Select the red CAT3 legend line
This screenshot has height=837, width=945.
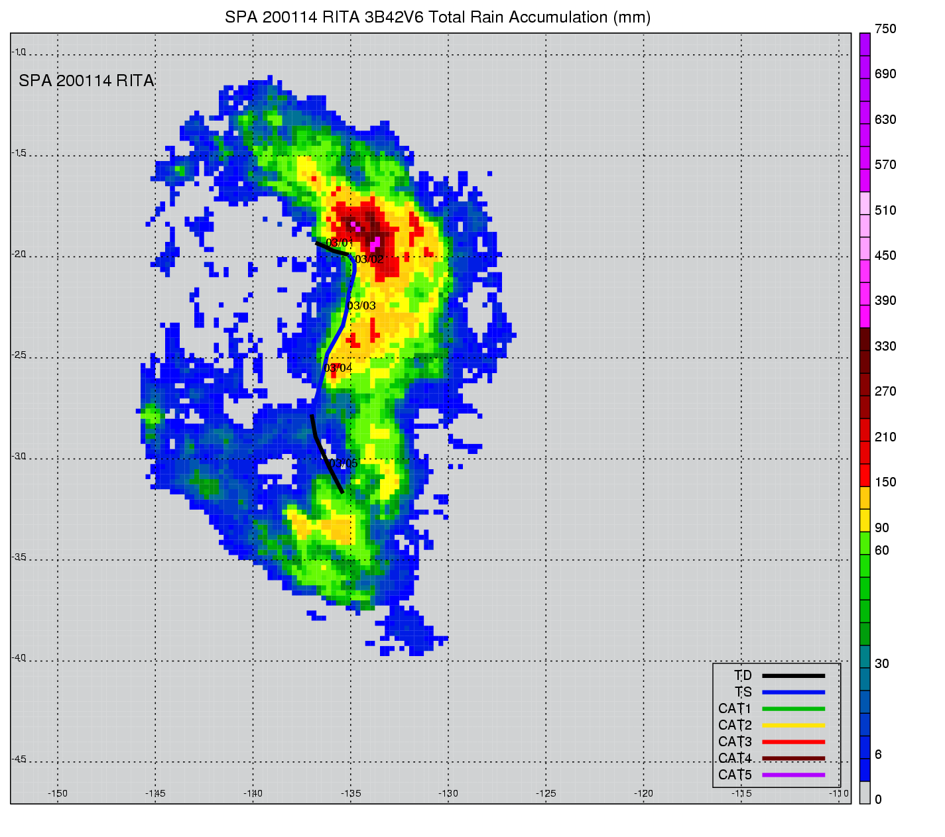pos(793,742)
